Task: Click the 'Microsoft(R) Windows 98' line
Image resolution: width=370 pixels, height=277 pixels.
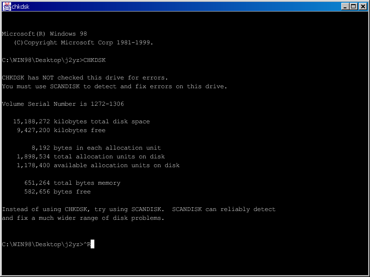Action: (44, 34)
